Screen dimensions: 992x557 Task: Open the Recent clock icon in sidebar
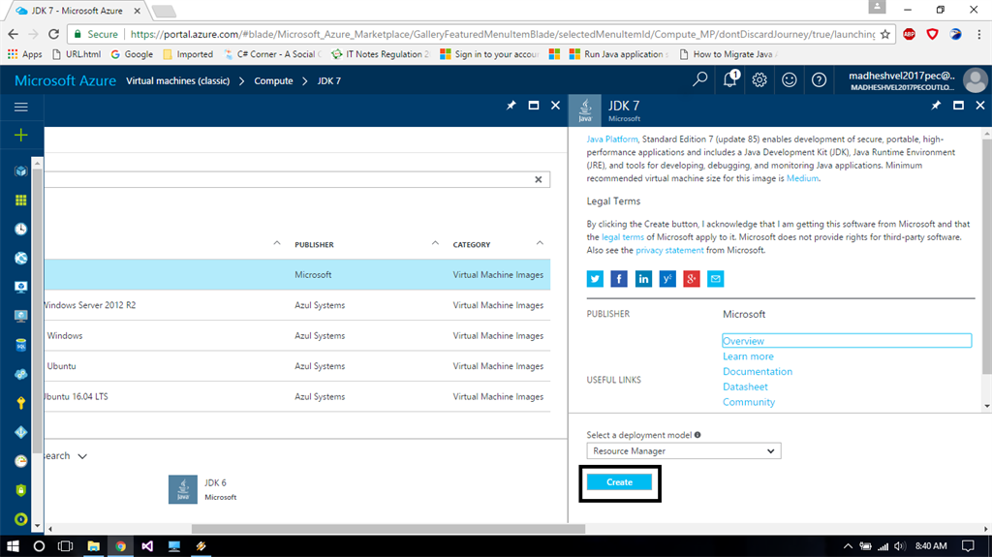[x=21, y=230]
